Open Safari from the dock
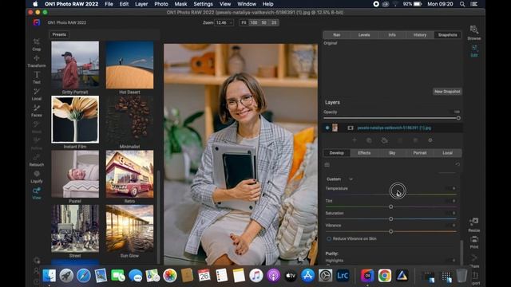Screen dimensions: 511x287 tap(83, 276)
